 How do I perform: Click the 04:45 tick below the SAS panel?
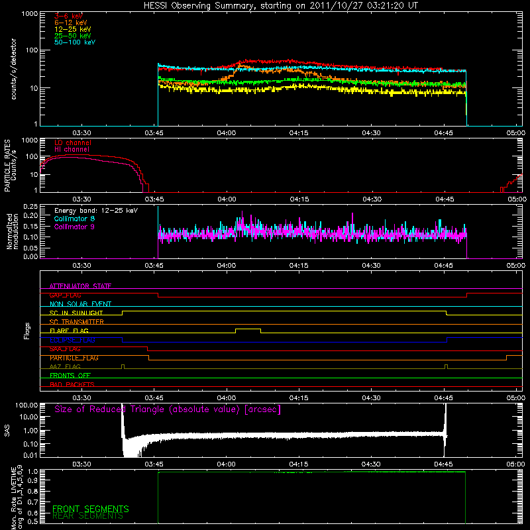pos(444,464)
